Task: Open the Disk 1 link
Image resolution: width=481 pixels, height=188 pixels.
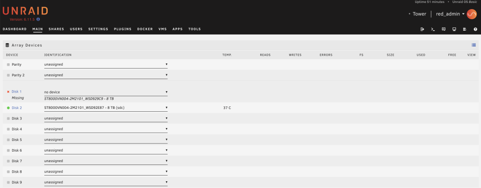Action: tap(16, 92)
